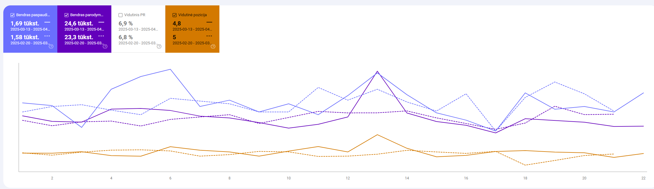Click the 24,6 tūkst. impressions value
This screenshot has width=654, height=189.
point(79,23)
